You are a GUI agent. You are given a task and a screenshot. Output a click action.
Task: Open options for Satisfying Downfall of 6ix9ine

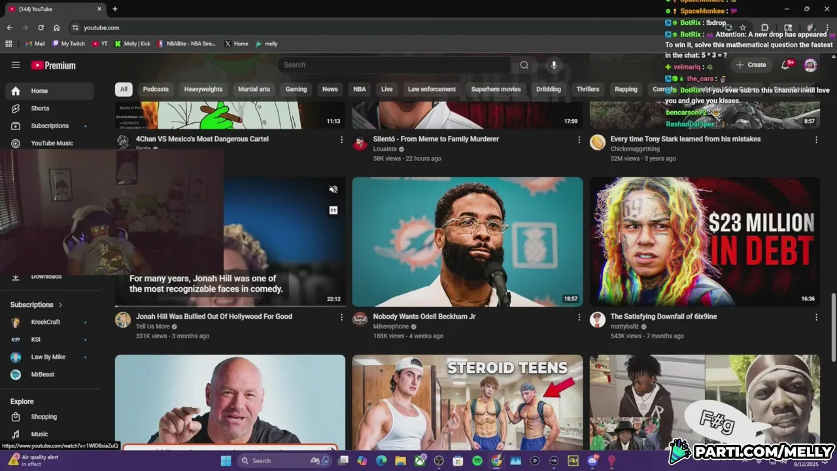(816, 317)
